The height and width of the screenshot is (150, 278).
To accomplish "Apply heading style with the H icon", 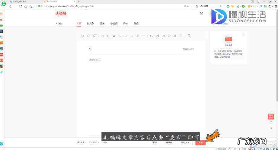I will pos(103,36).
